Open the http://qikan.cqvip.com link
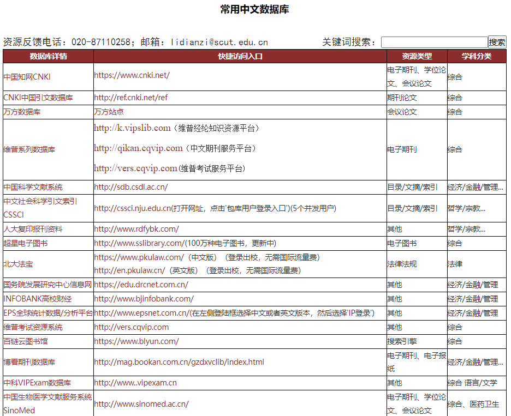The height and width of the screenshot is (416, 511). point(138,148)
